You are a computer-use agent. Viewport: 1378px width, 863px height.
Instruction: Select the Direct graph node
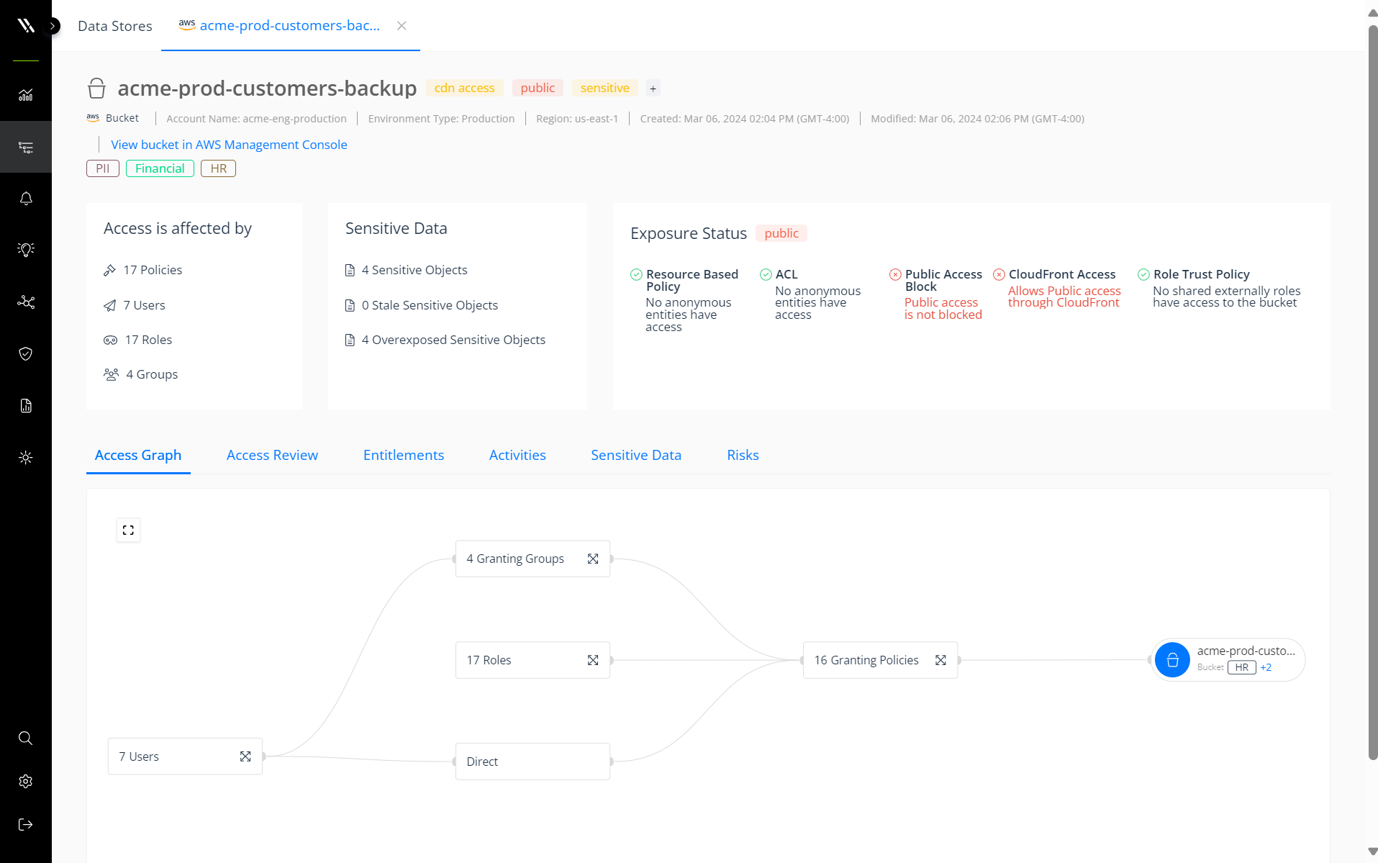[x=532, y=762]
